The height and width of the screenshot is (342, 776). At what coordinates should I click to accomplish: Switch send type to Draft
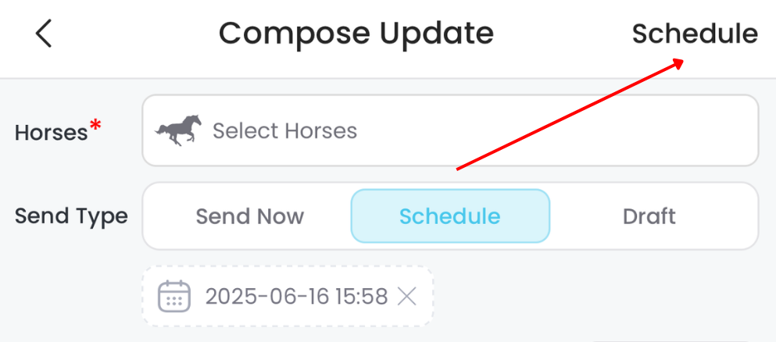649,216
